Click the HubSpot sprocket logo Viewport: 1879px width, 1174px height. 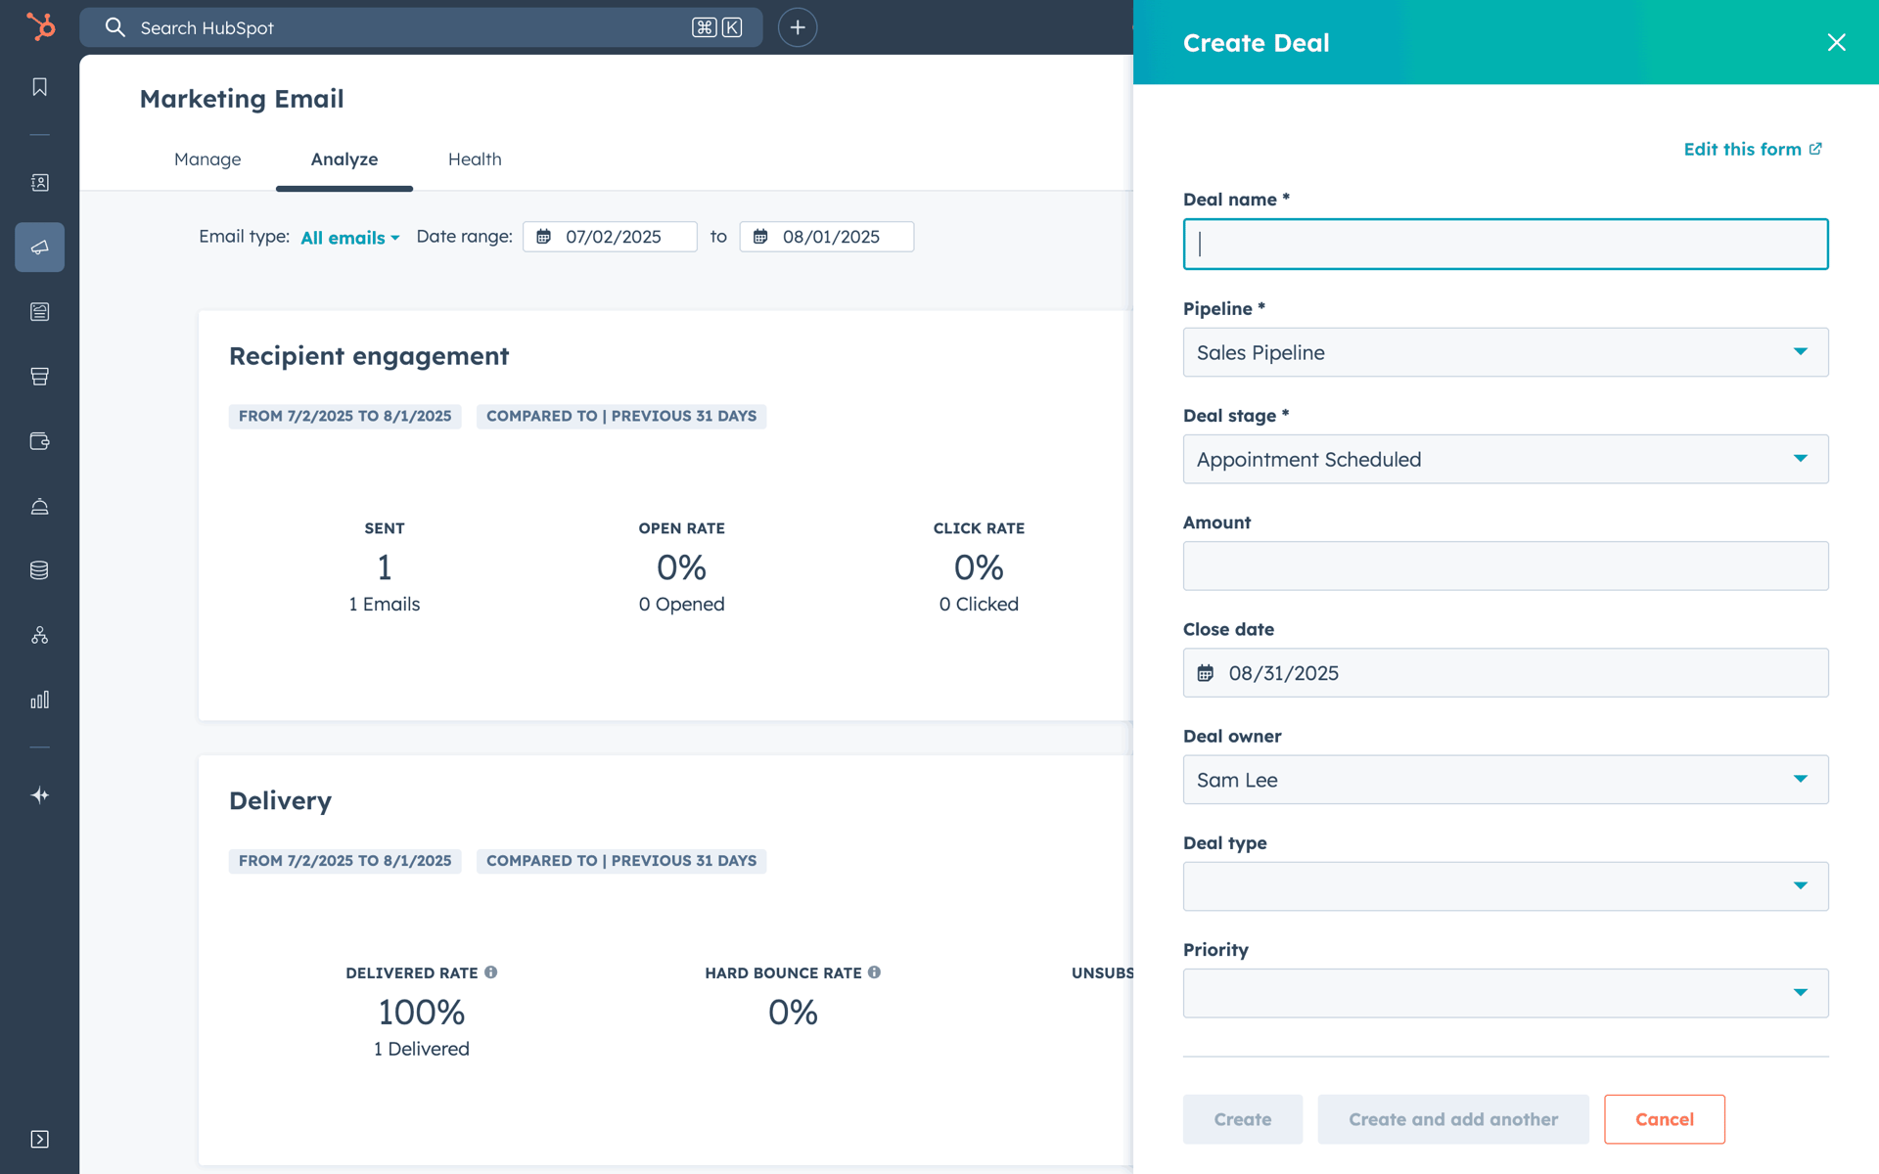(x=40, y=26)
